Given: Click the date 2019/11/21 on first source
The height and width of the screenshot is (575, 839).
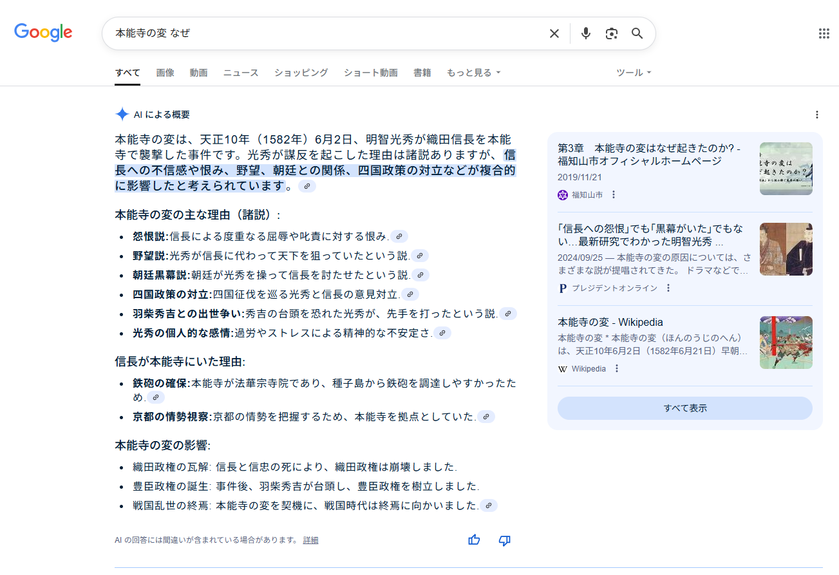Looking at the screenshot, I should point(580,177).
